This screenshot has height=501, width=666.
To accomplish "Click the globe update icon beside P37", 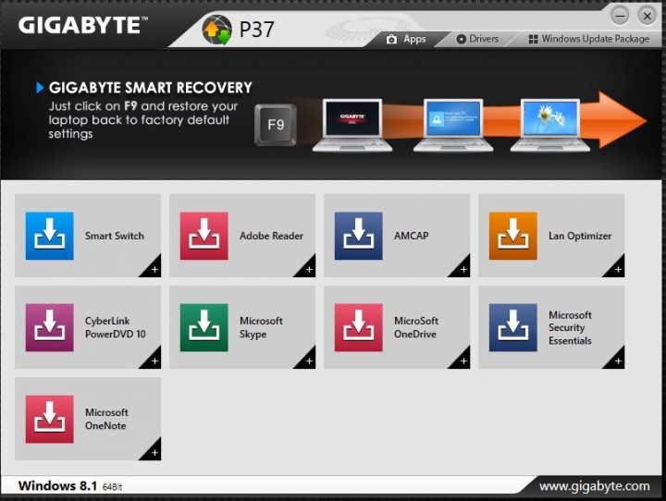I will click(x=217, y=30).
